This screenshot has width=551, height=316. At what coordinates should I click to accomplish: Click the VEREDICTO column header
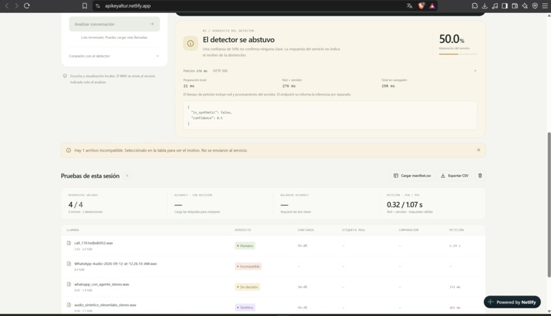(x=243, y=230)
